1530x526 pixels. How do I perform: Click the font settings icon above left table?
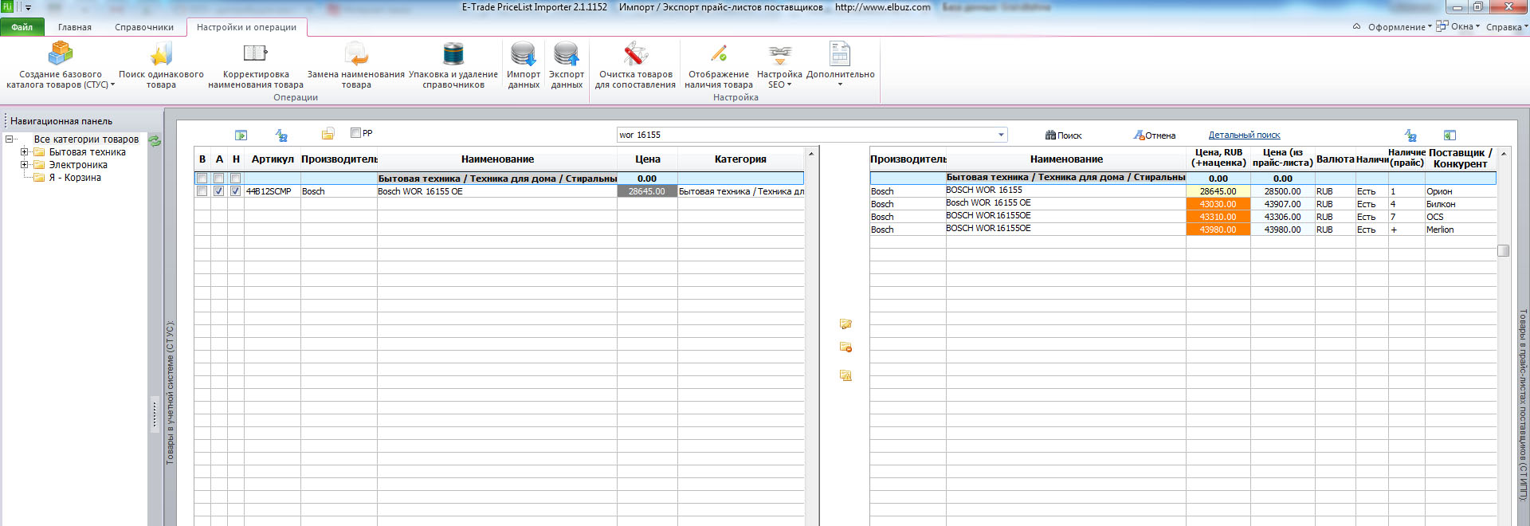tap(281, 135)
